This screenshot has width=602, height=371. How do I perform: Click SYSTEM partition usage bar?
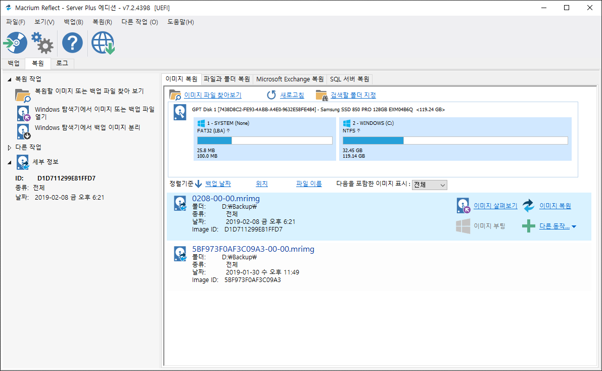pos(264,141)
